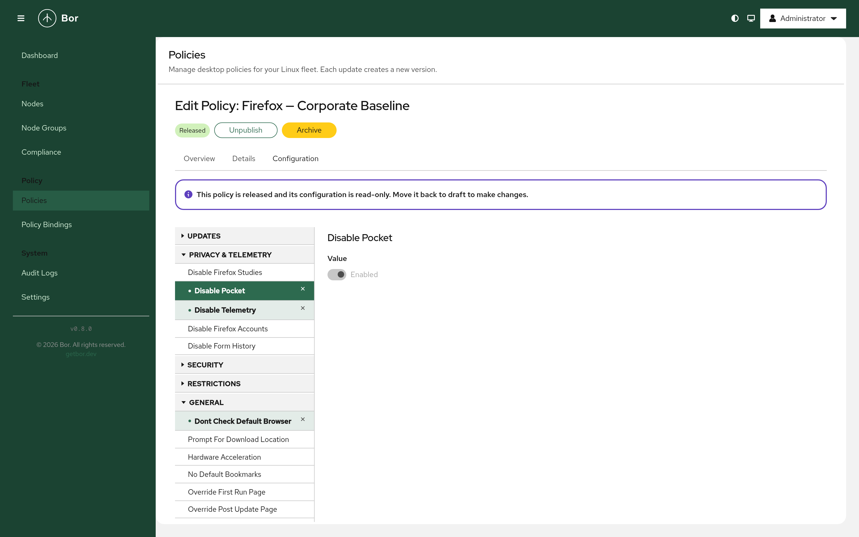Open Node Groups in the sidebar
This screenshot has width=859, height=537.
[81, 128]
